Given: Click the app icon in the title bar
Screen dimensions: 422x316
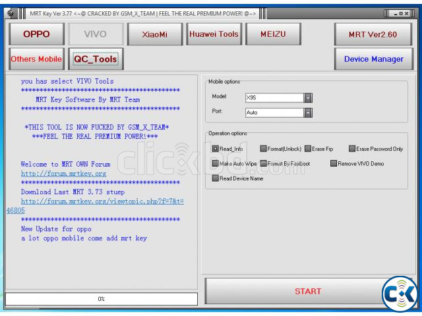Looking at the screenshot, I should [x=11, y=13].
